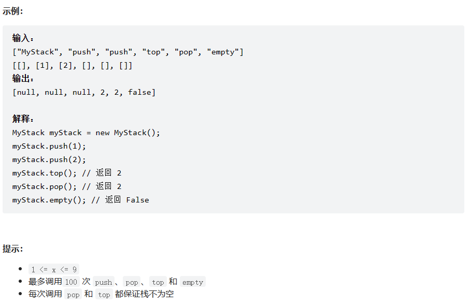
Task: Click the myStack.empty() line
Action: (x=81, y=200)
